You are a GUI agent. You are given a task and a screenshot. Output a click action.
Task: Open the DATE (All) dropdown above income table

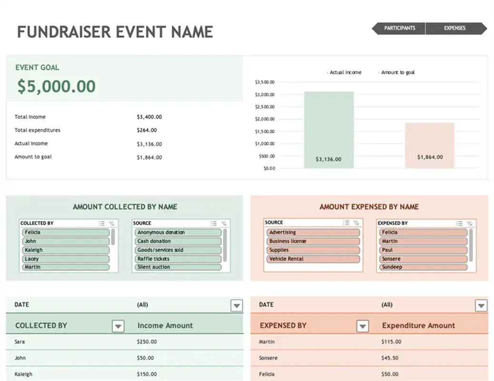coord(237,305)
